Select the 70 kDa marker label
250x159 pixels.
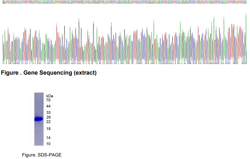48,100
